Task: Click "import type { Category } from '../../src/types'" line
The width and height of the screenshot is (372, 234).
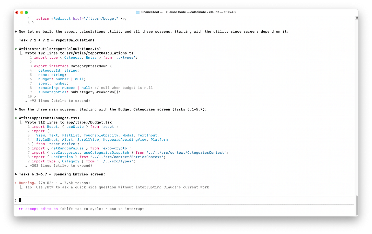Action: click(84, 161)
